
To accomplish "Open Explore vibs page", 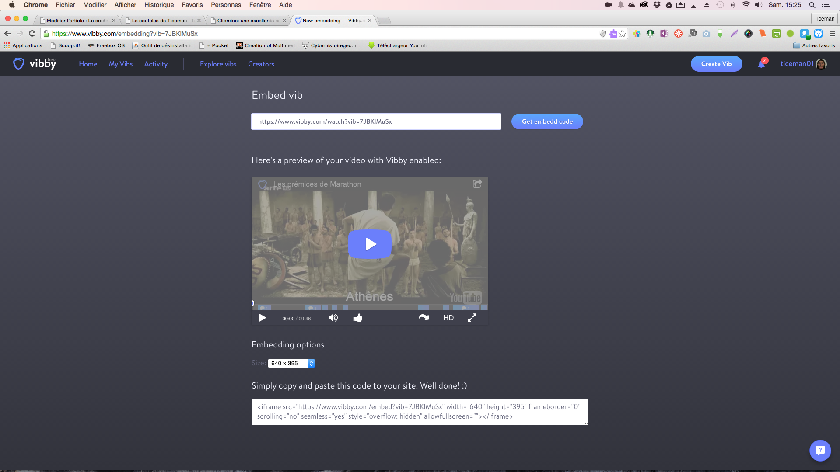I will pos(218,64).
